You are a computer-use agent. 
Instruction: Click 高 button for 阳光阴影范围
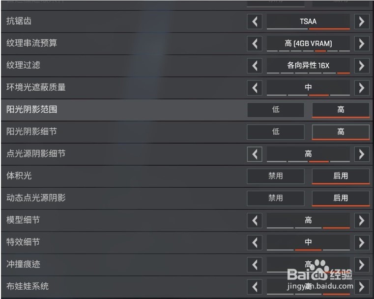(x=341, y=110)
